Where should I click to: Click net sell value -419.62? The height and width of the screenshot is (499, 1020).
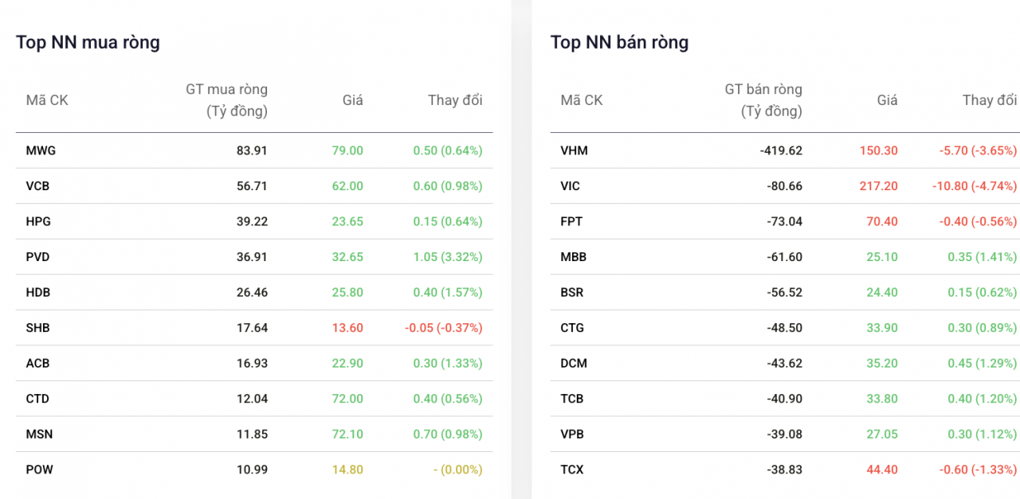click(781, 150)
